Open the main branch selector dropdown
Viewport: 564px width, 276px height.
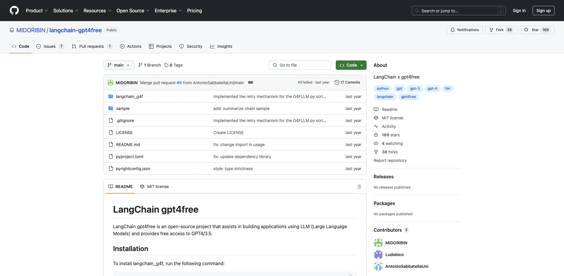tap(119, 65)
